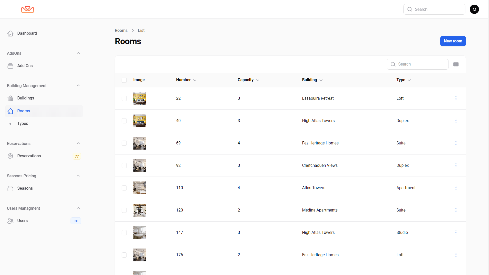This screenshot has height=275, width=489.
Task: Click the Users people icon
Action: tap(11, 221)
